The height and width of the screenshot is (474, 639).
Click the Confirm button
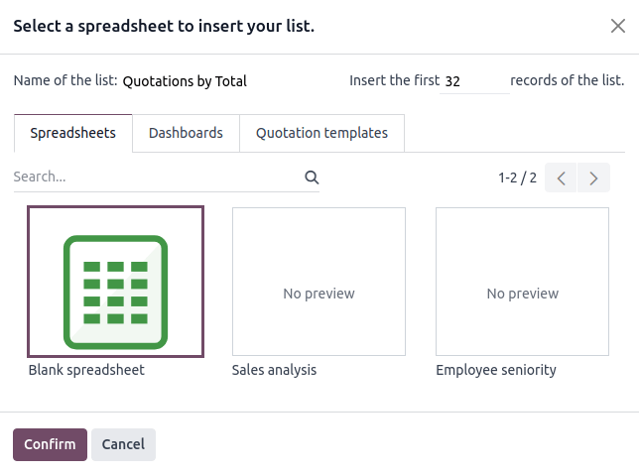(x=50, y=444)
